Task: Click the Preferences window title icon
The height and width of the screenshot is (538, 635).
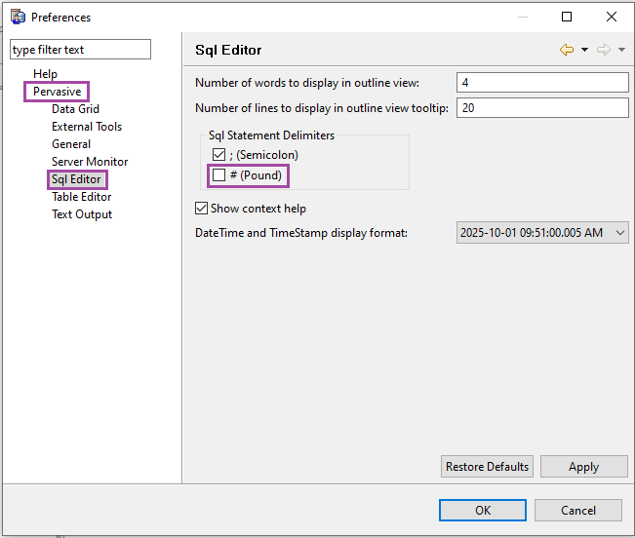Action: point(18,17)
